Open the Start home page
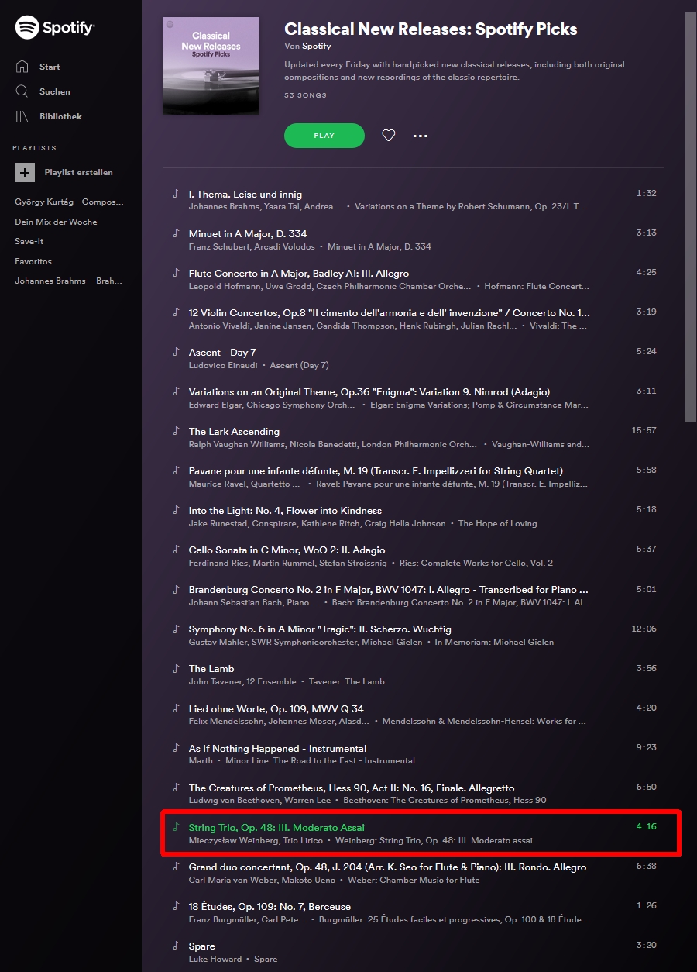The width and height of the screenshot is (697, 972). coord(49,67)
